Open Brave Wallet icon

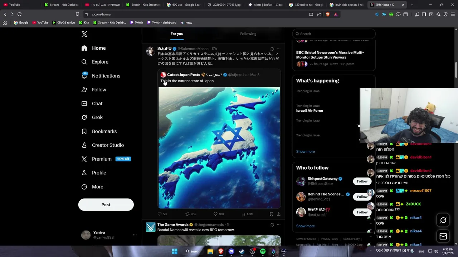pos(431,14)
